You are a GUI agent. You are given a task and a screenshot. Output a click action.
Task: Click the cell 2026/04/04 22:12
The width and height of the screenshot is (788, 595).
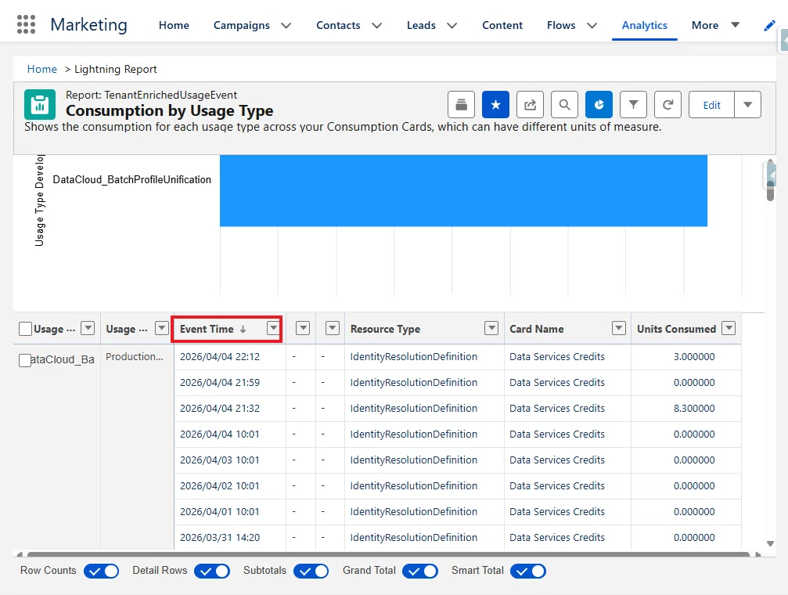(x=220, y=356)
